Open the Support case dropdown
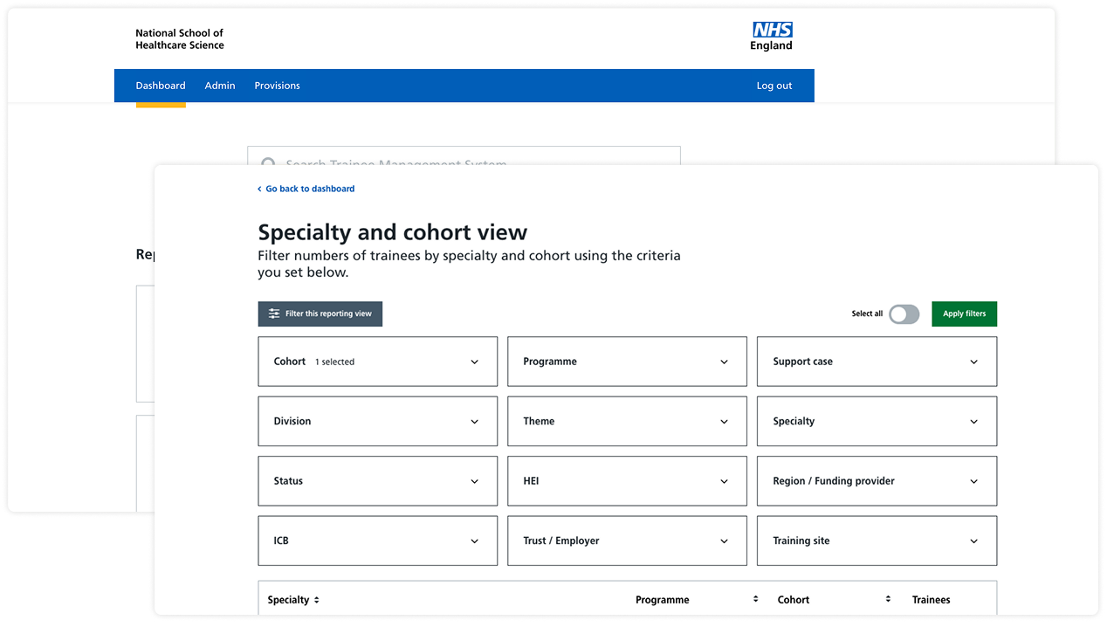The image size is (1107, 627). point(877,362)
